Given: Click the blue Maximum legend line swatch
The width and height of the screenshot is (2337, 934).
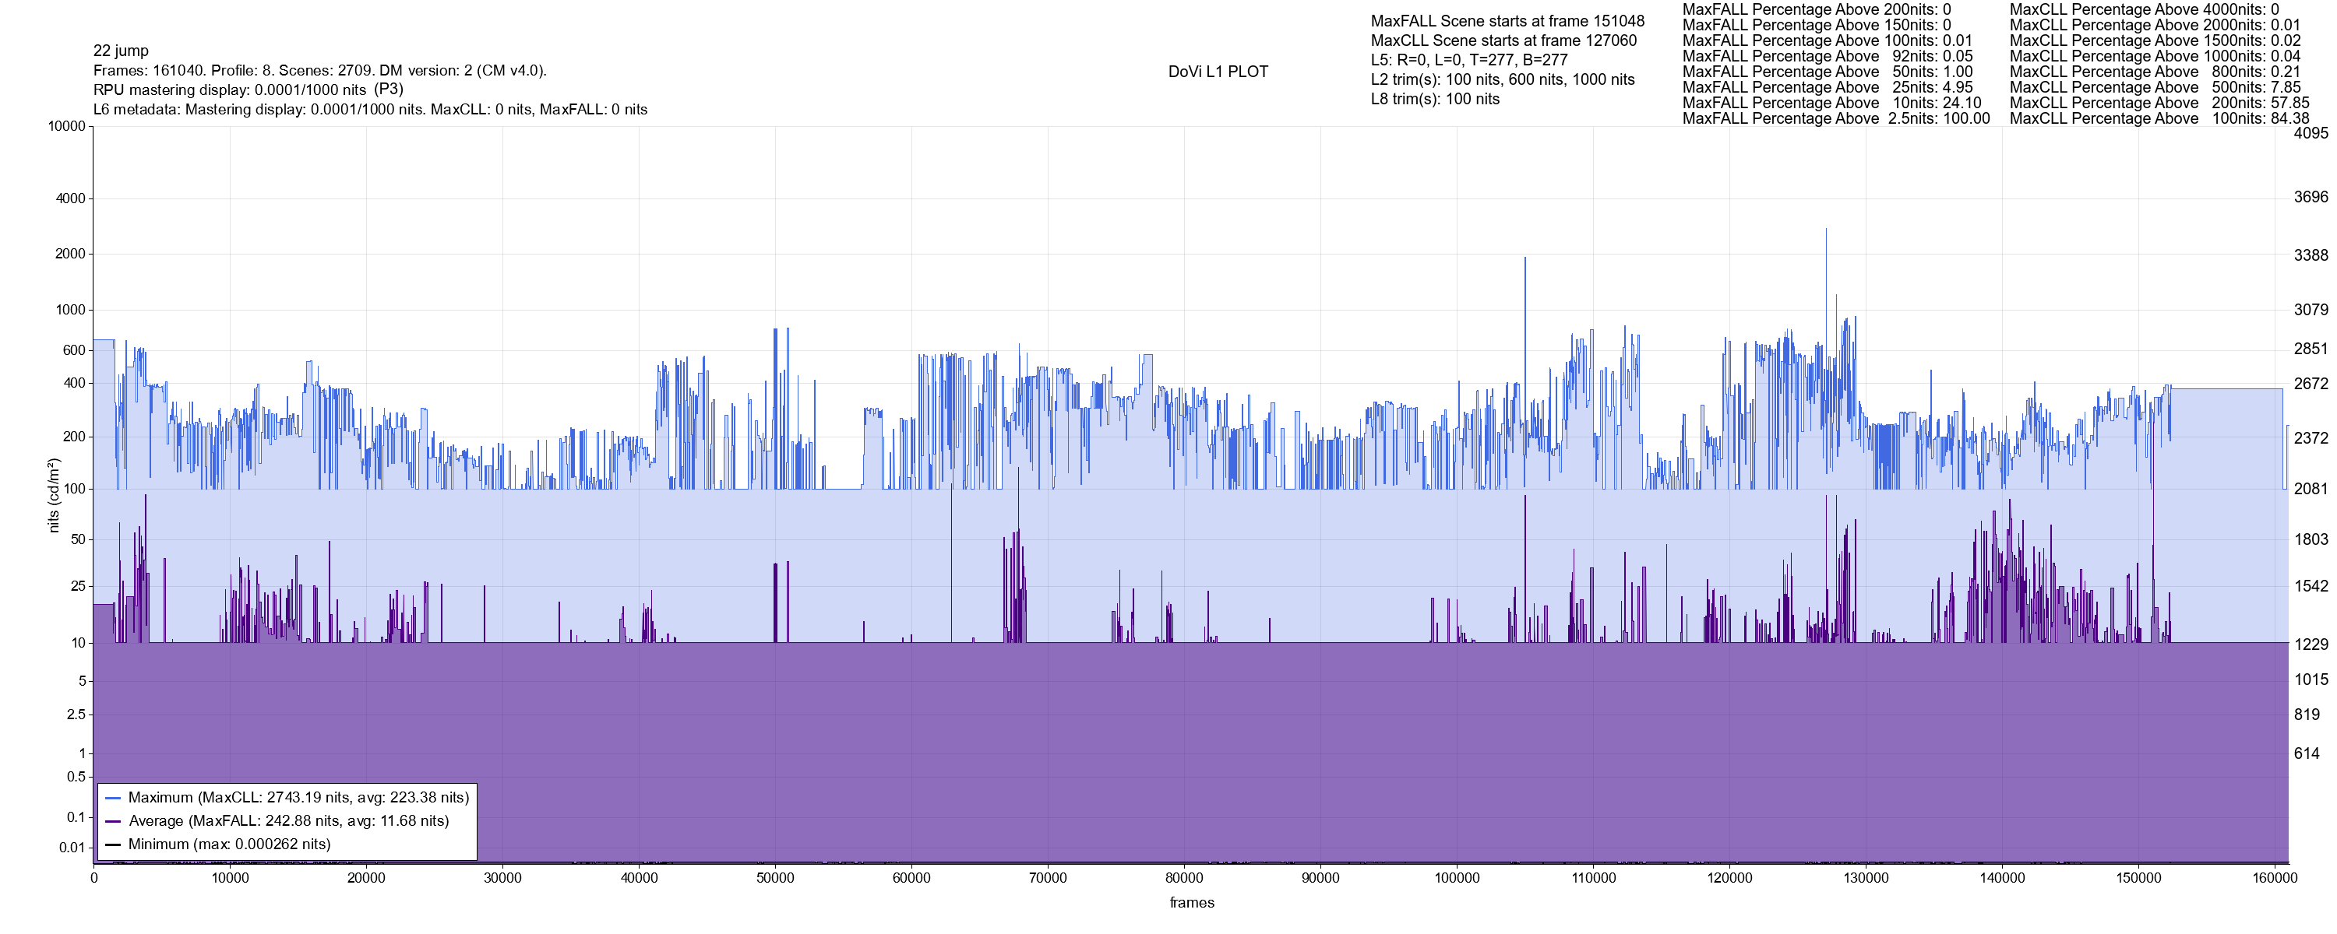Looking at the screenshot, I should pos(114,799).
